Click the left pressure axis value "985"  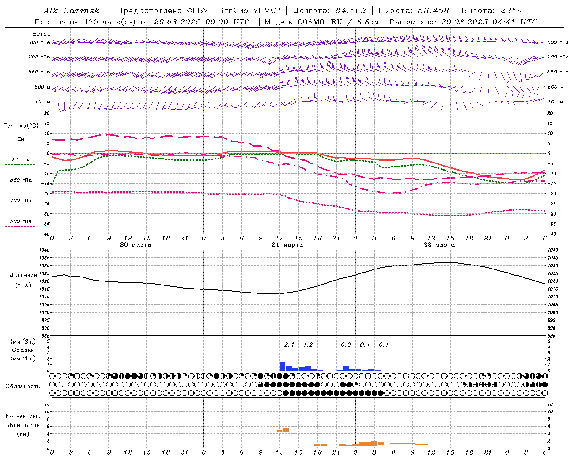(46, 336)
